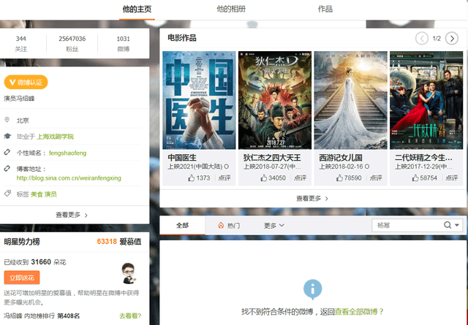
Task: Like 西游记女儿国 with thumbs-up icon
Action: [x=339, y=178]
